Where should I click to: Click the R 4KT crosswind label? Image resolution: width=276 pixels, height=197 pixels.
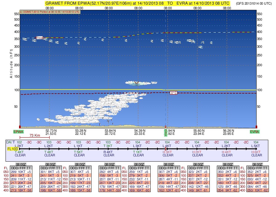[108, 152]
